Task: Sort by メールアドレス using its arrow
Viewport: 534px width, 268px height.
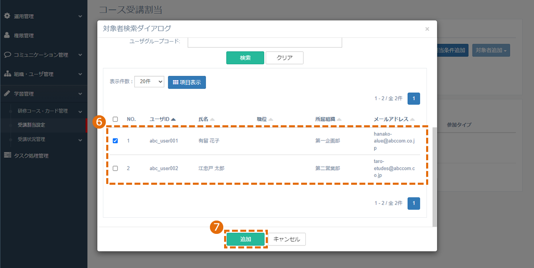Action: coord(412,119)
